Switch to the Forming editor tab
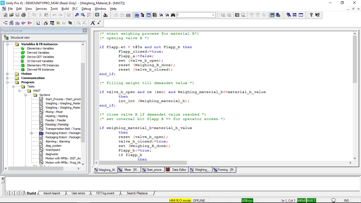This screenshot has height=203, width=361. pyautogui.click(x=224, y=170)
